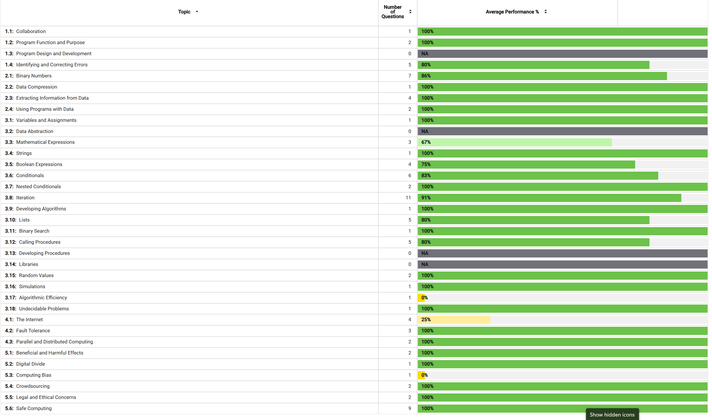
Task: Select topic 5.3 Computing Bias
Action: (x=28, y=375)
